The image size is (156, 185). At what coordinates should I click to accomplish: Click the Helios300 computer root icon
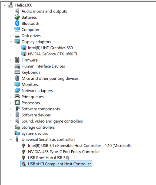click(11, 5)
